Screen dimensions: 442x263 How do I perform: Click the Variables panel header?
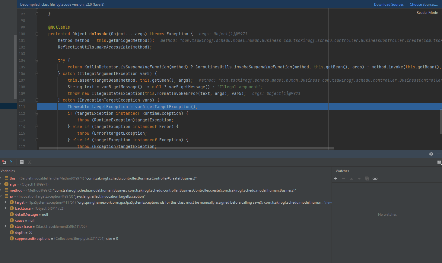click(8, 171)
